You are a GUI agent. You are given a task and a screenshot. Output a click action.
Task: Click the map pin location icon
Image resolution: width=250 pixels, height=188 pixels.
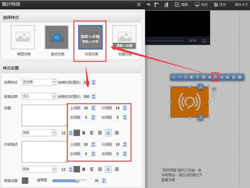click(x=197, y=77)
